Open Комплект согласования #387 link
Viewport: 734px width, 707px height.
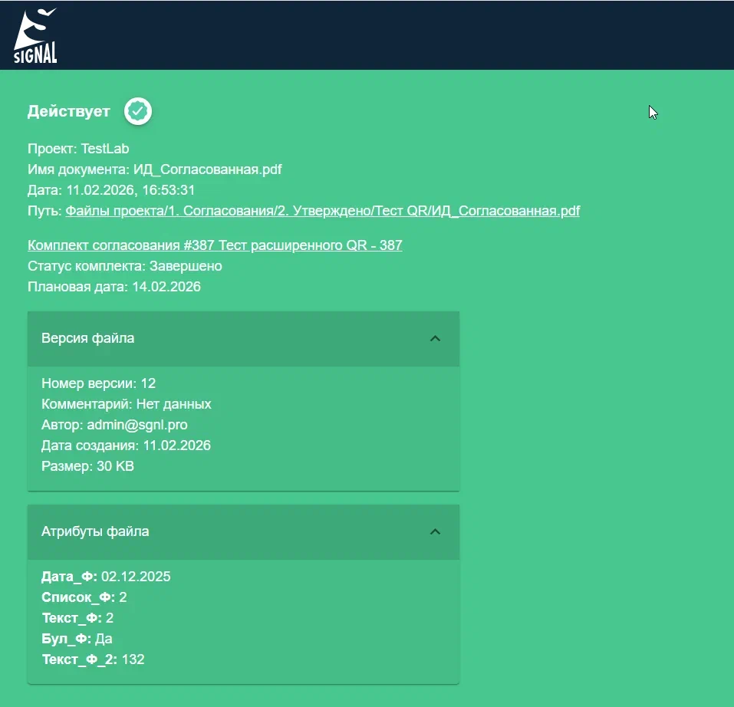(215, 245)
